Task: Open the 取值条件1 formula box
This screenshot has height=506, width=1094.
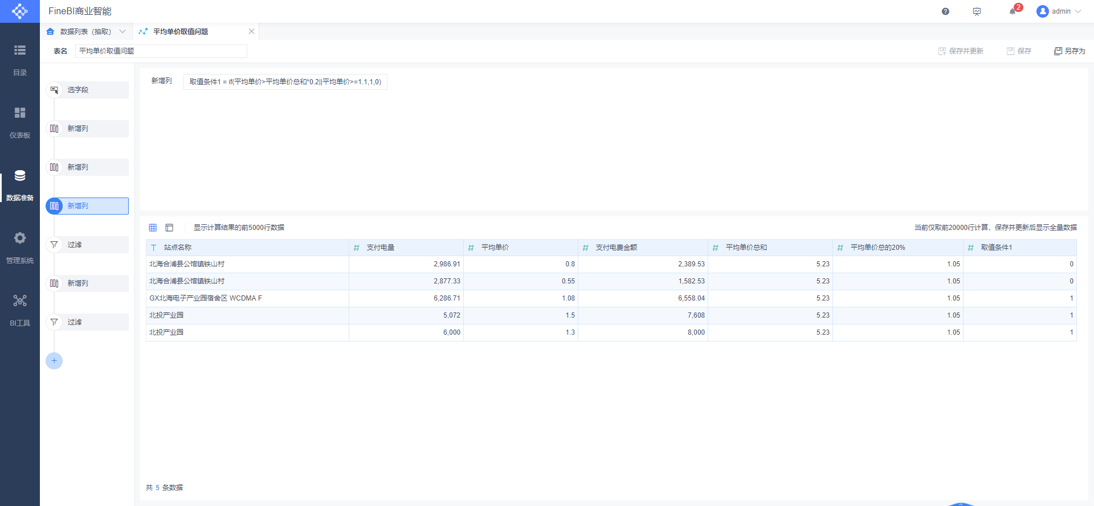Action: pos(285,82)
